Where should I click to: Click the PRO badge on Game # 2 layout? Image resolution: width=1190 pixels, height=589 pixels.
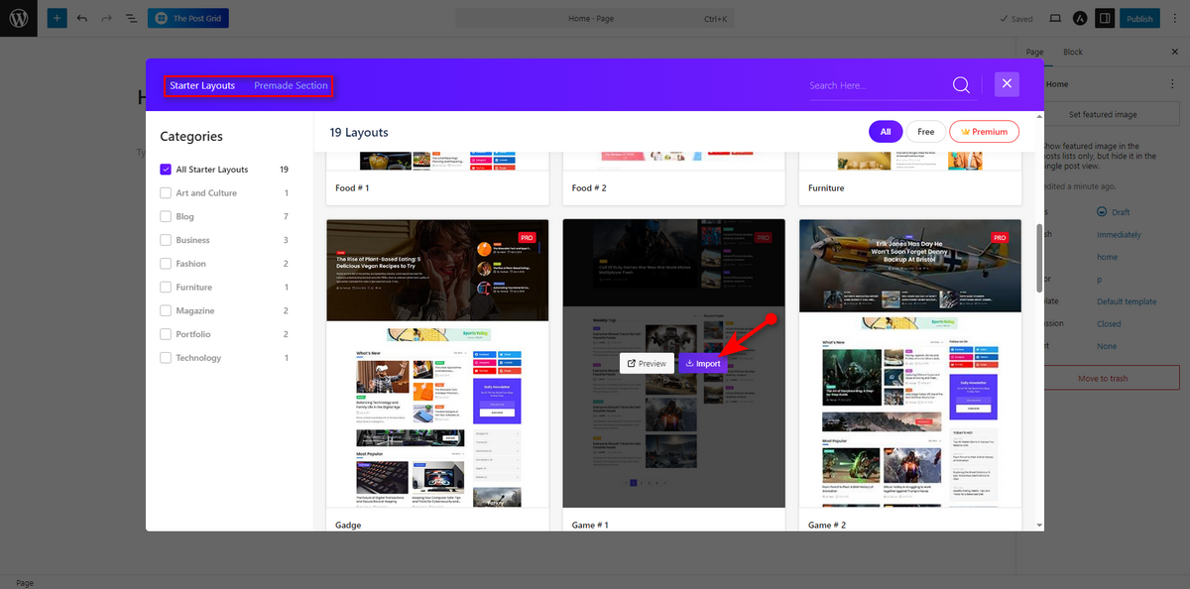(1001, 238)
